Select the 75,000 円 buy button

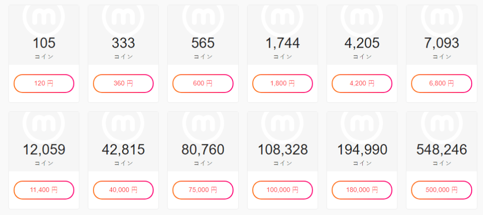pos(203,190)
